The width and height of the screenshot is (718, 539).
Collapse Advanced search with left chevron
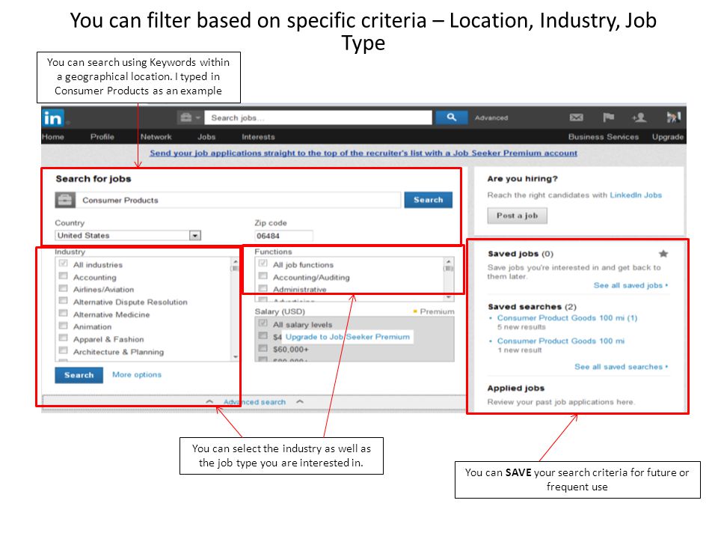[209, 401]
